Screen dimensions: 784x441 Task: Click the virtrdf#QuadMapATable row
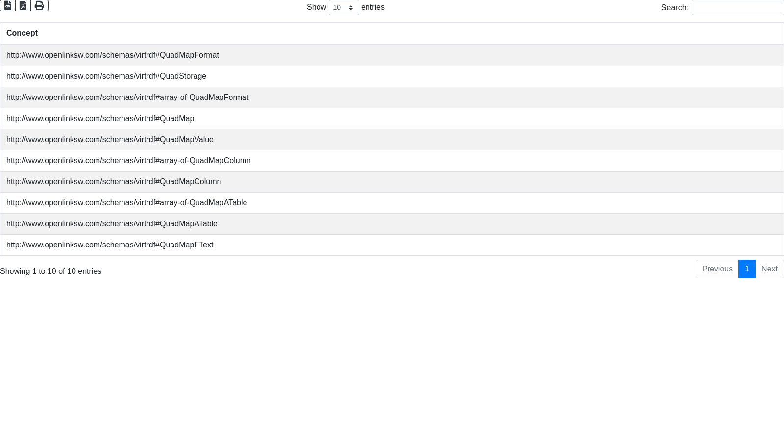point(112,224)
